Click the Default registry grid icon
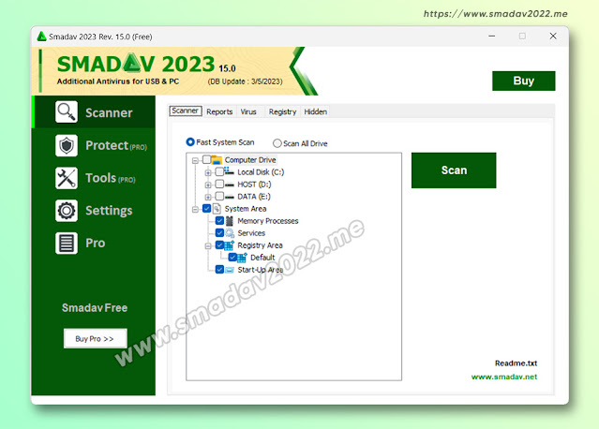The image size is (599, 429). 242,258
